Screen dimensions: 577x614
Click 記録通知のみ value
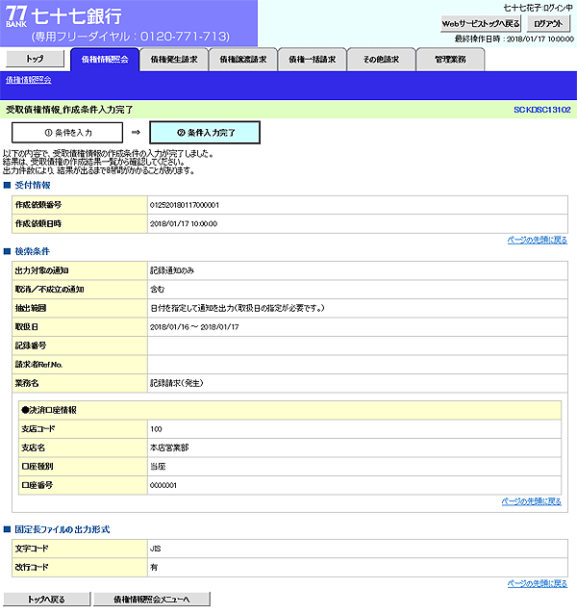click(x=172, y=271)
